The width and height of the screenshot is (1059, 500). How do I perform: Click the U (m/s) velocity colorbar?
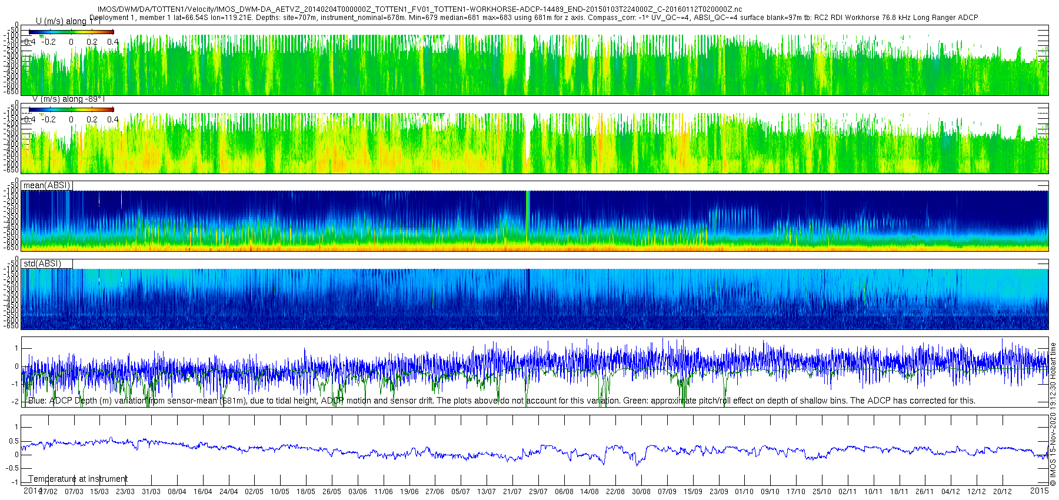tap(71, 32)
